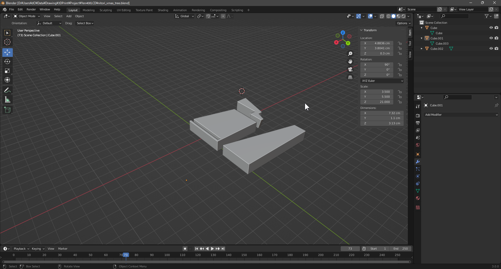Open the XYZ Euler rotation mode dropdown
The image size is (501, 269).
(382, 81)
